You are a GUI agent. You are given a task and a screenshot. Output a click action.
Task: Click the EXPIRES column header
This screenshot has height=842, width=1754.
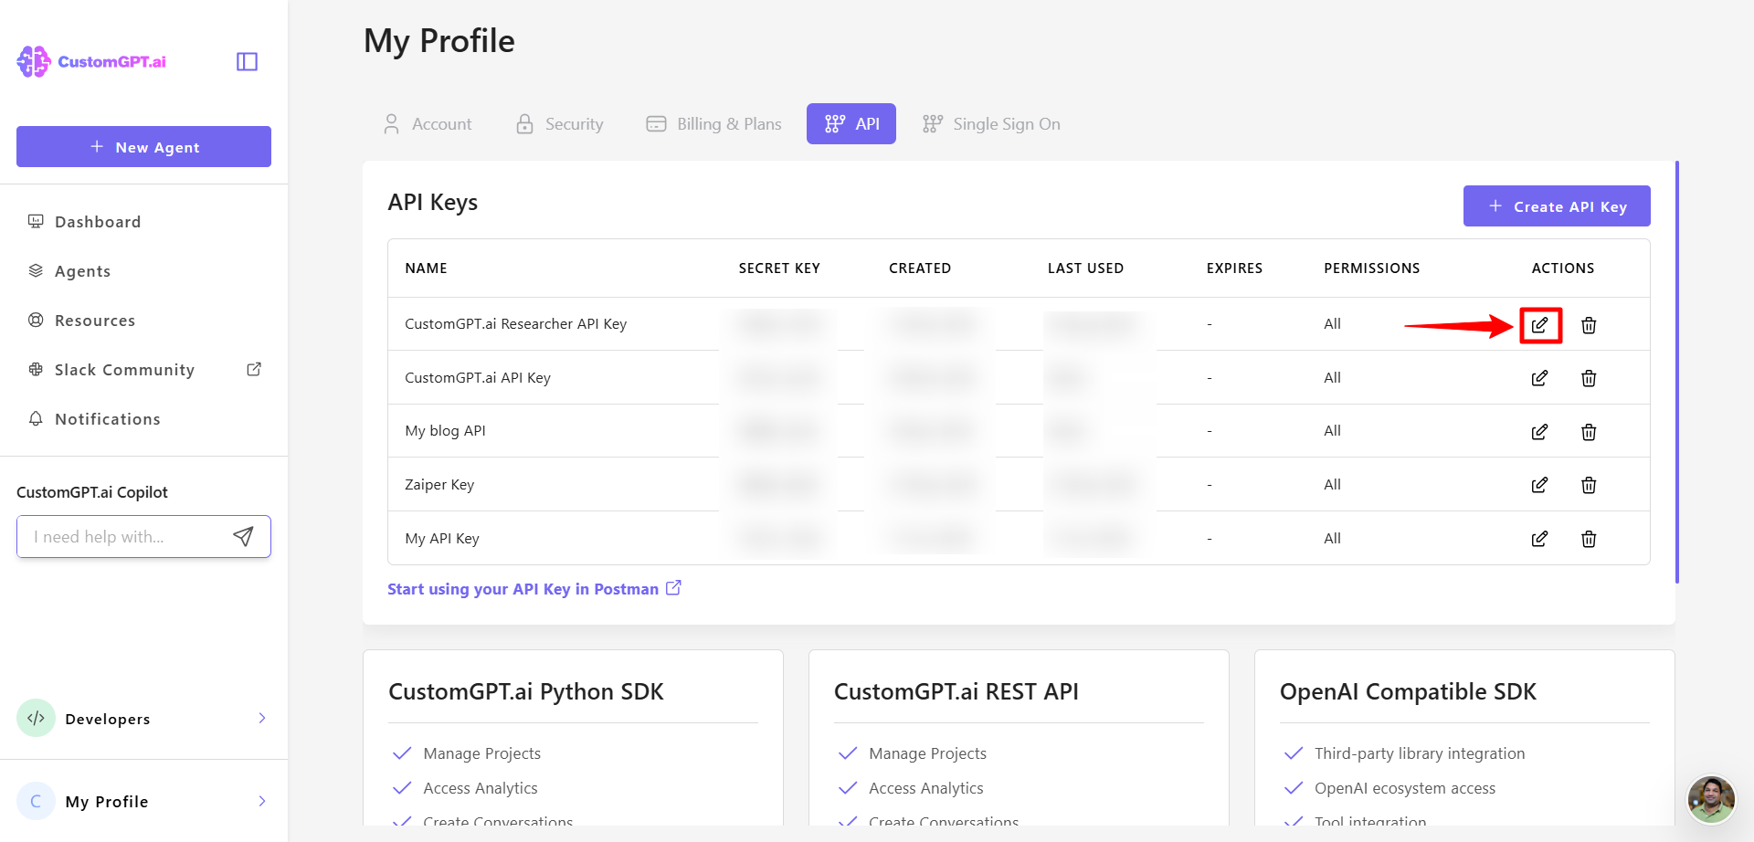pos(1234,268)
